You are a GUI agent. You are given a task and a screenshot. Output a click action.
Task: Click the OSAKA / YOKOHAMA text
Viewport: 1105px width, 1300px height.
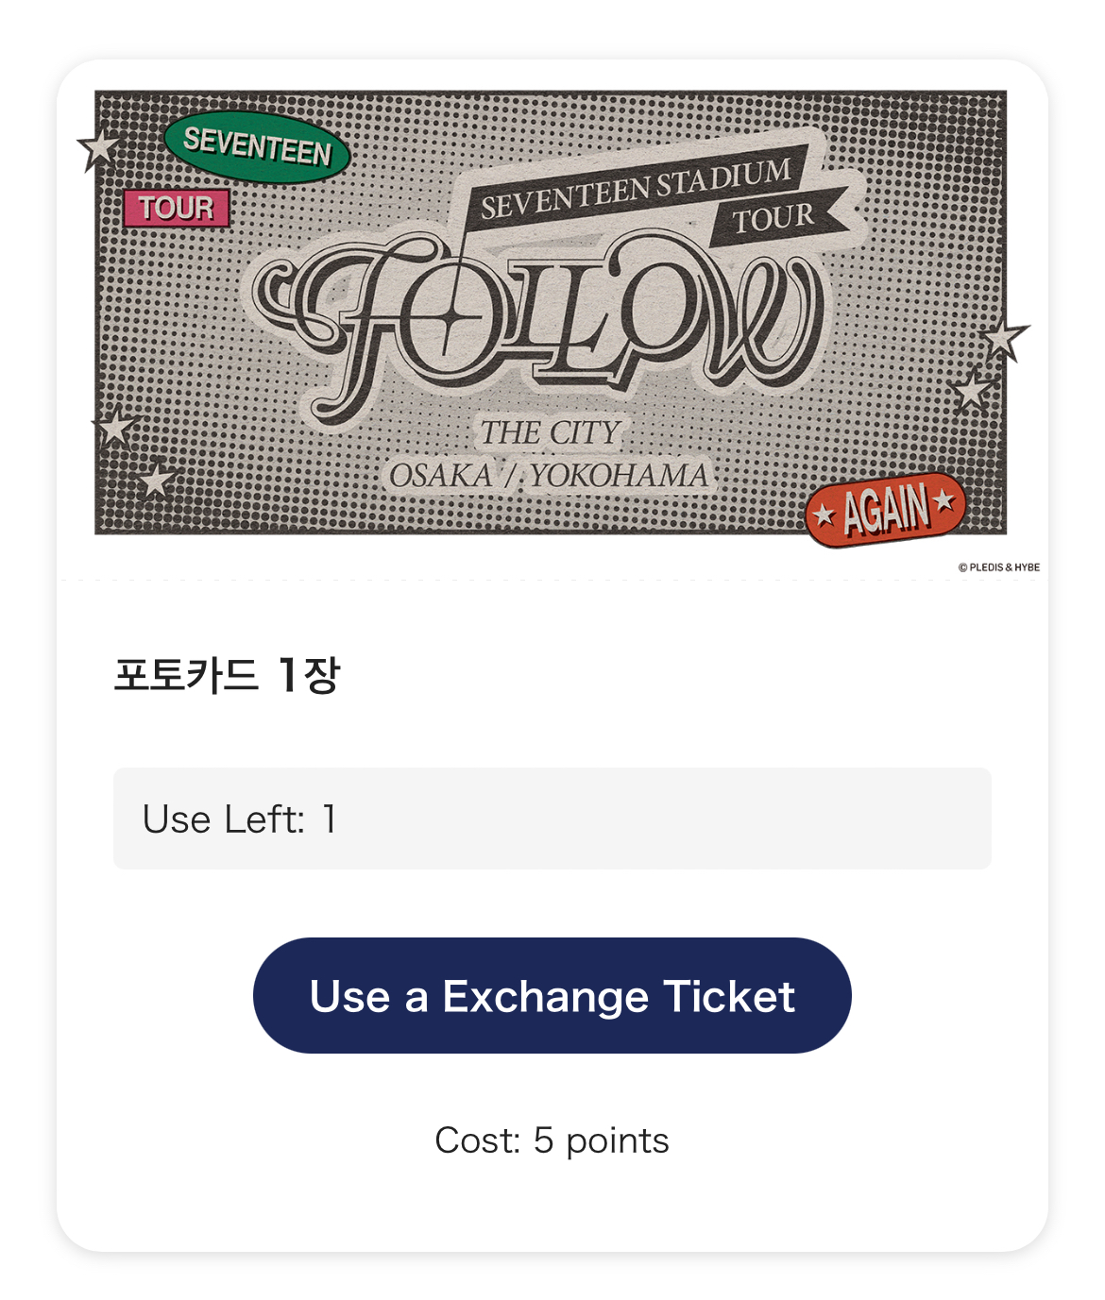(549, 476)
